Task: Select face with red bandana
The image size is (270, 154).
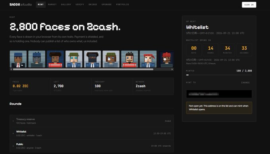Action: click(148, 59)
